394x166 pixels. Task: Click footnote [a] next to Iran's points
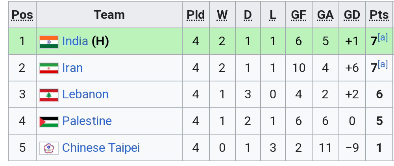383,64
